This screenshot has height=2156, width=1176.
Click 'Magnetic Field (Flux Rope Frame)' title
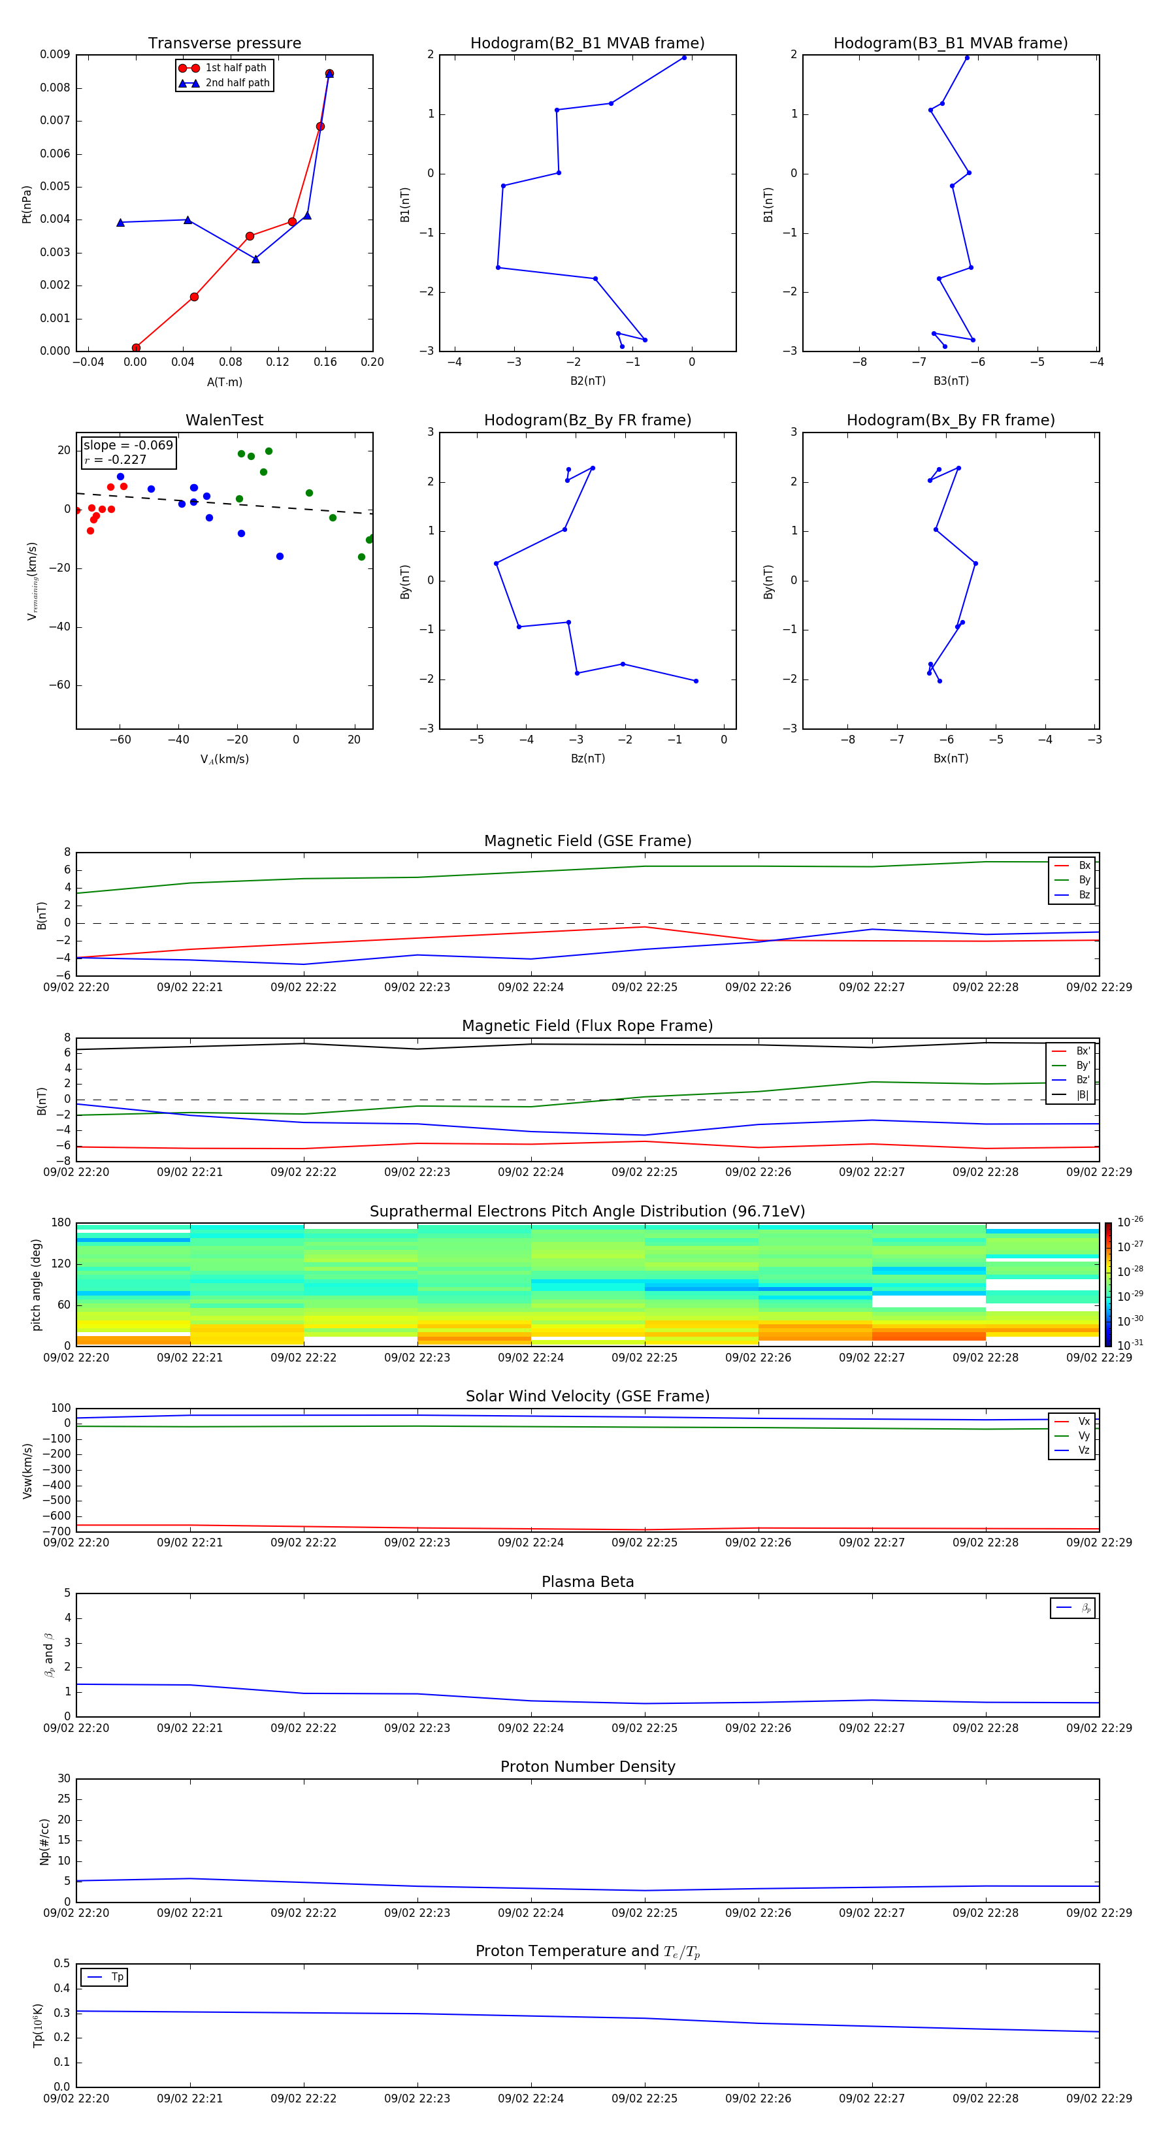click(587, 1026)
